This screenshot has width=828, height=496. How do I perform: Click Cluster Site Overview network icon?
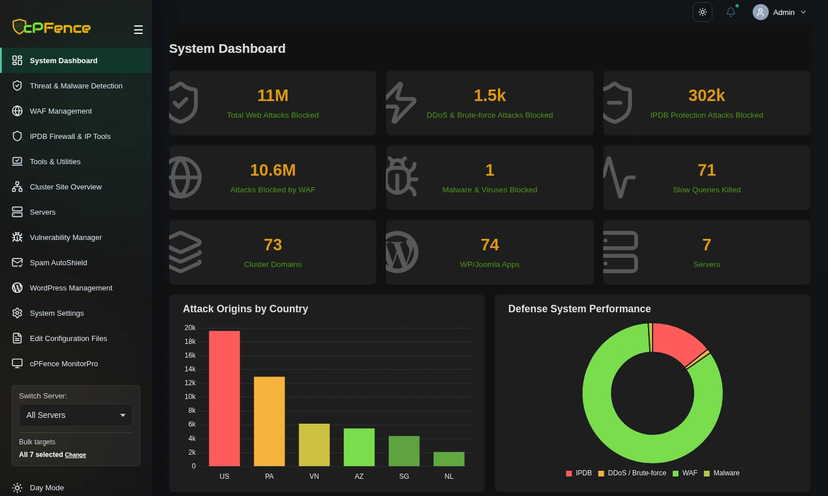tap(17, 187)
